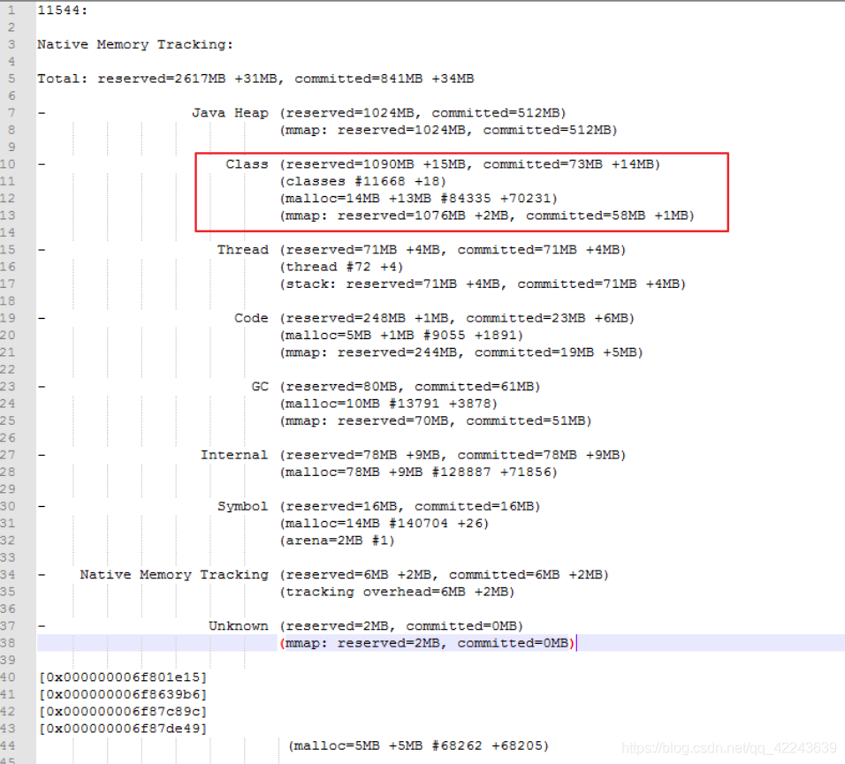Click the '(thread #72 +4)' line
845x764 pixels.
coord(342,267)
